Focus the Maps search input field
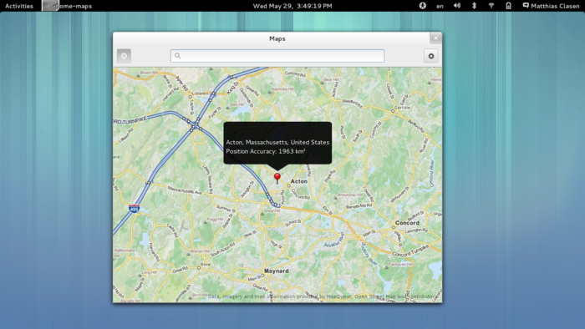 pos(277,56)
